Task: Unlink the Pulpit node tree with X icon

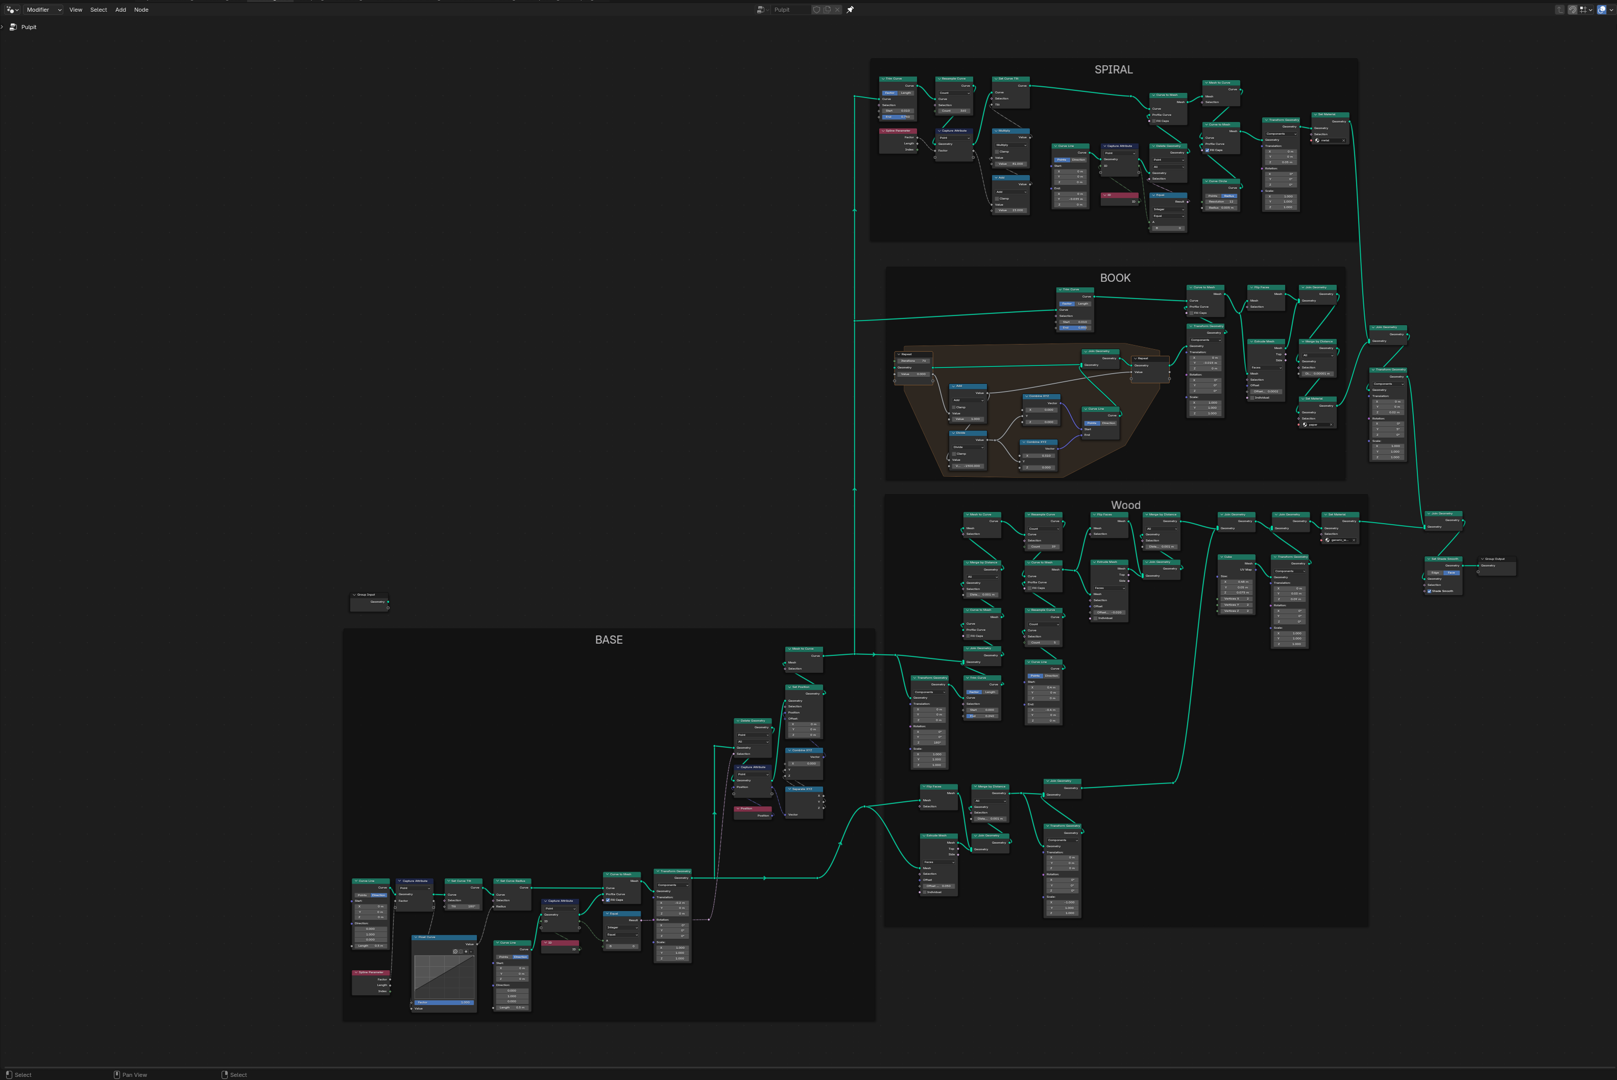Action: [x=838, y=10]
